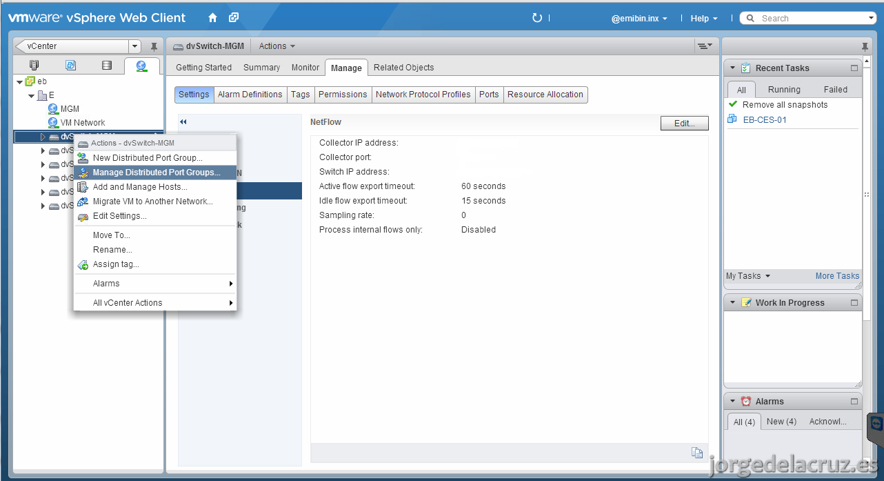Open the Actions dropdown for dvSwitch-MGM
The image size is (884, 481).
point(277,46)
